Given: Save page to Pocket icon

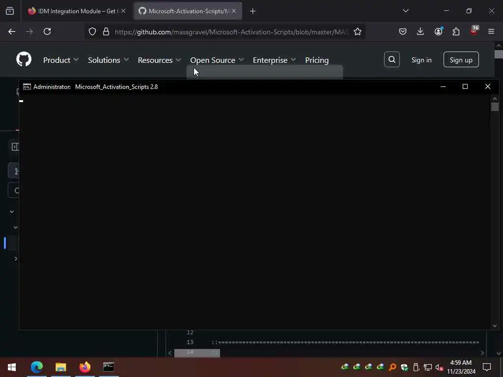Looking at the screenshot, I should click(403, 31).
